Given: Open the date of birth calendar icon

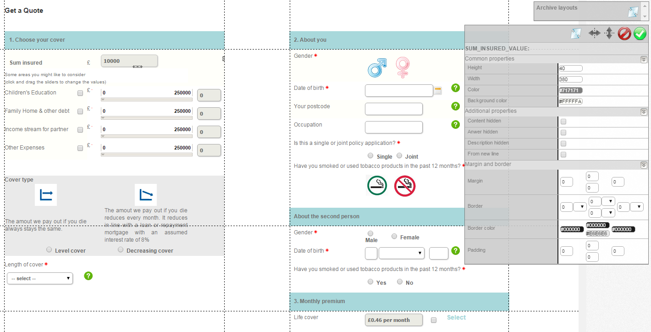Looking at the screenshot, I should click(438, 91).
